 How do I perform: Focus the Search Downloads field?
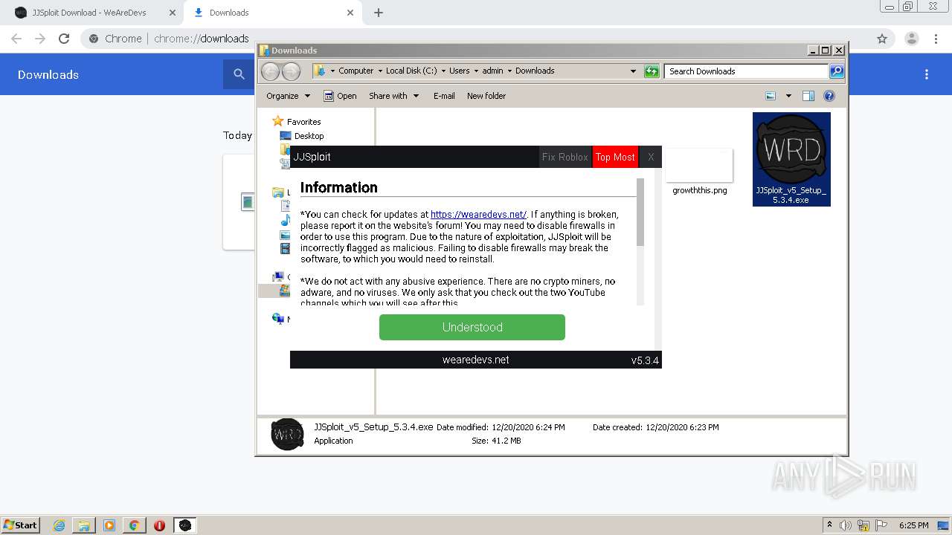(746, 71)
